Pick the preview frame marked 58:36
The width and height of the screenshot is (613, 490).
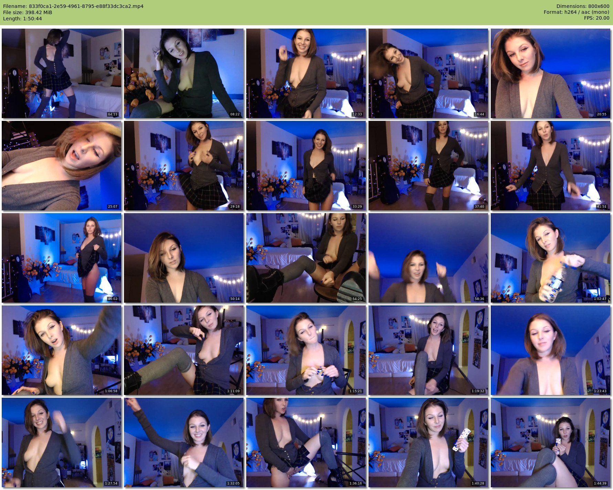[428, 258]
